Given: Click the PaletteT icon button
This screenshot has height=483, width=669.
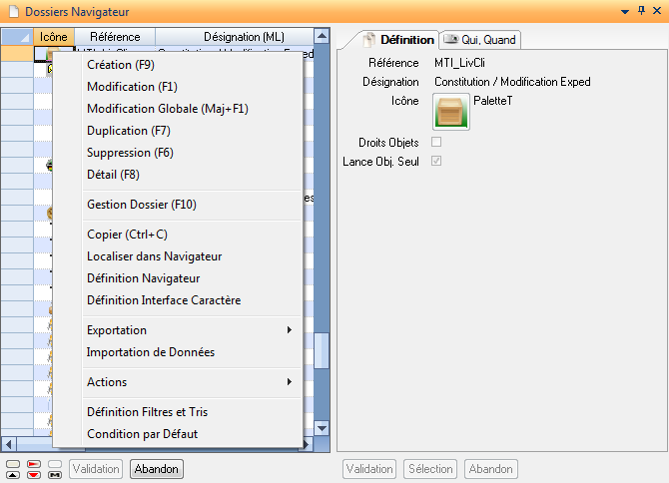Looking at the screenshot, I should click(x=450, y=111).
